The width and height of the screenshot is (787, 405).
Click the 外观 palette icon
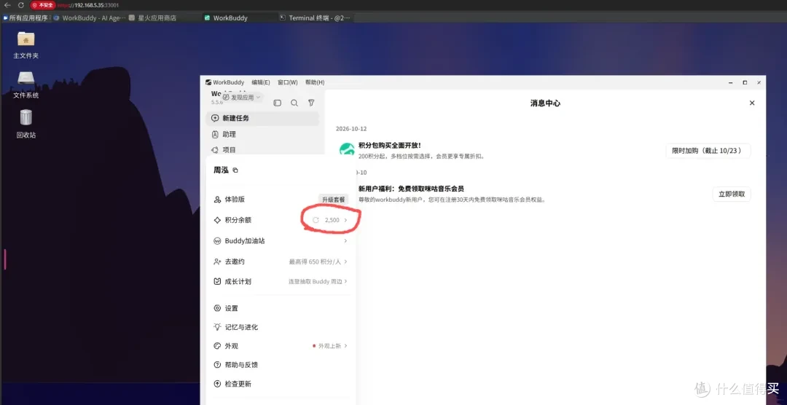click(x=217, y=346)
